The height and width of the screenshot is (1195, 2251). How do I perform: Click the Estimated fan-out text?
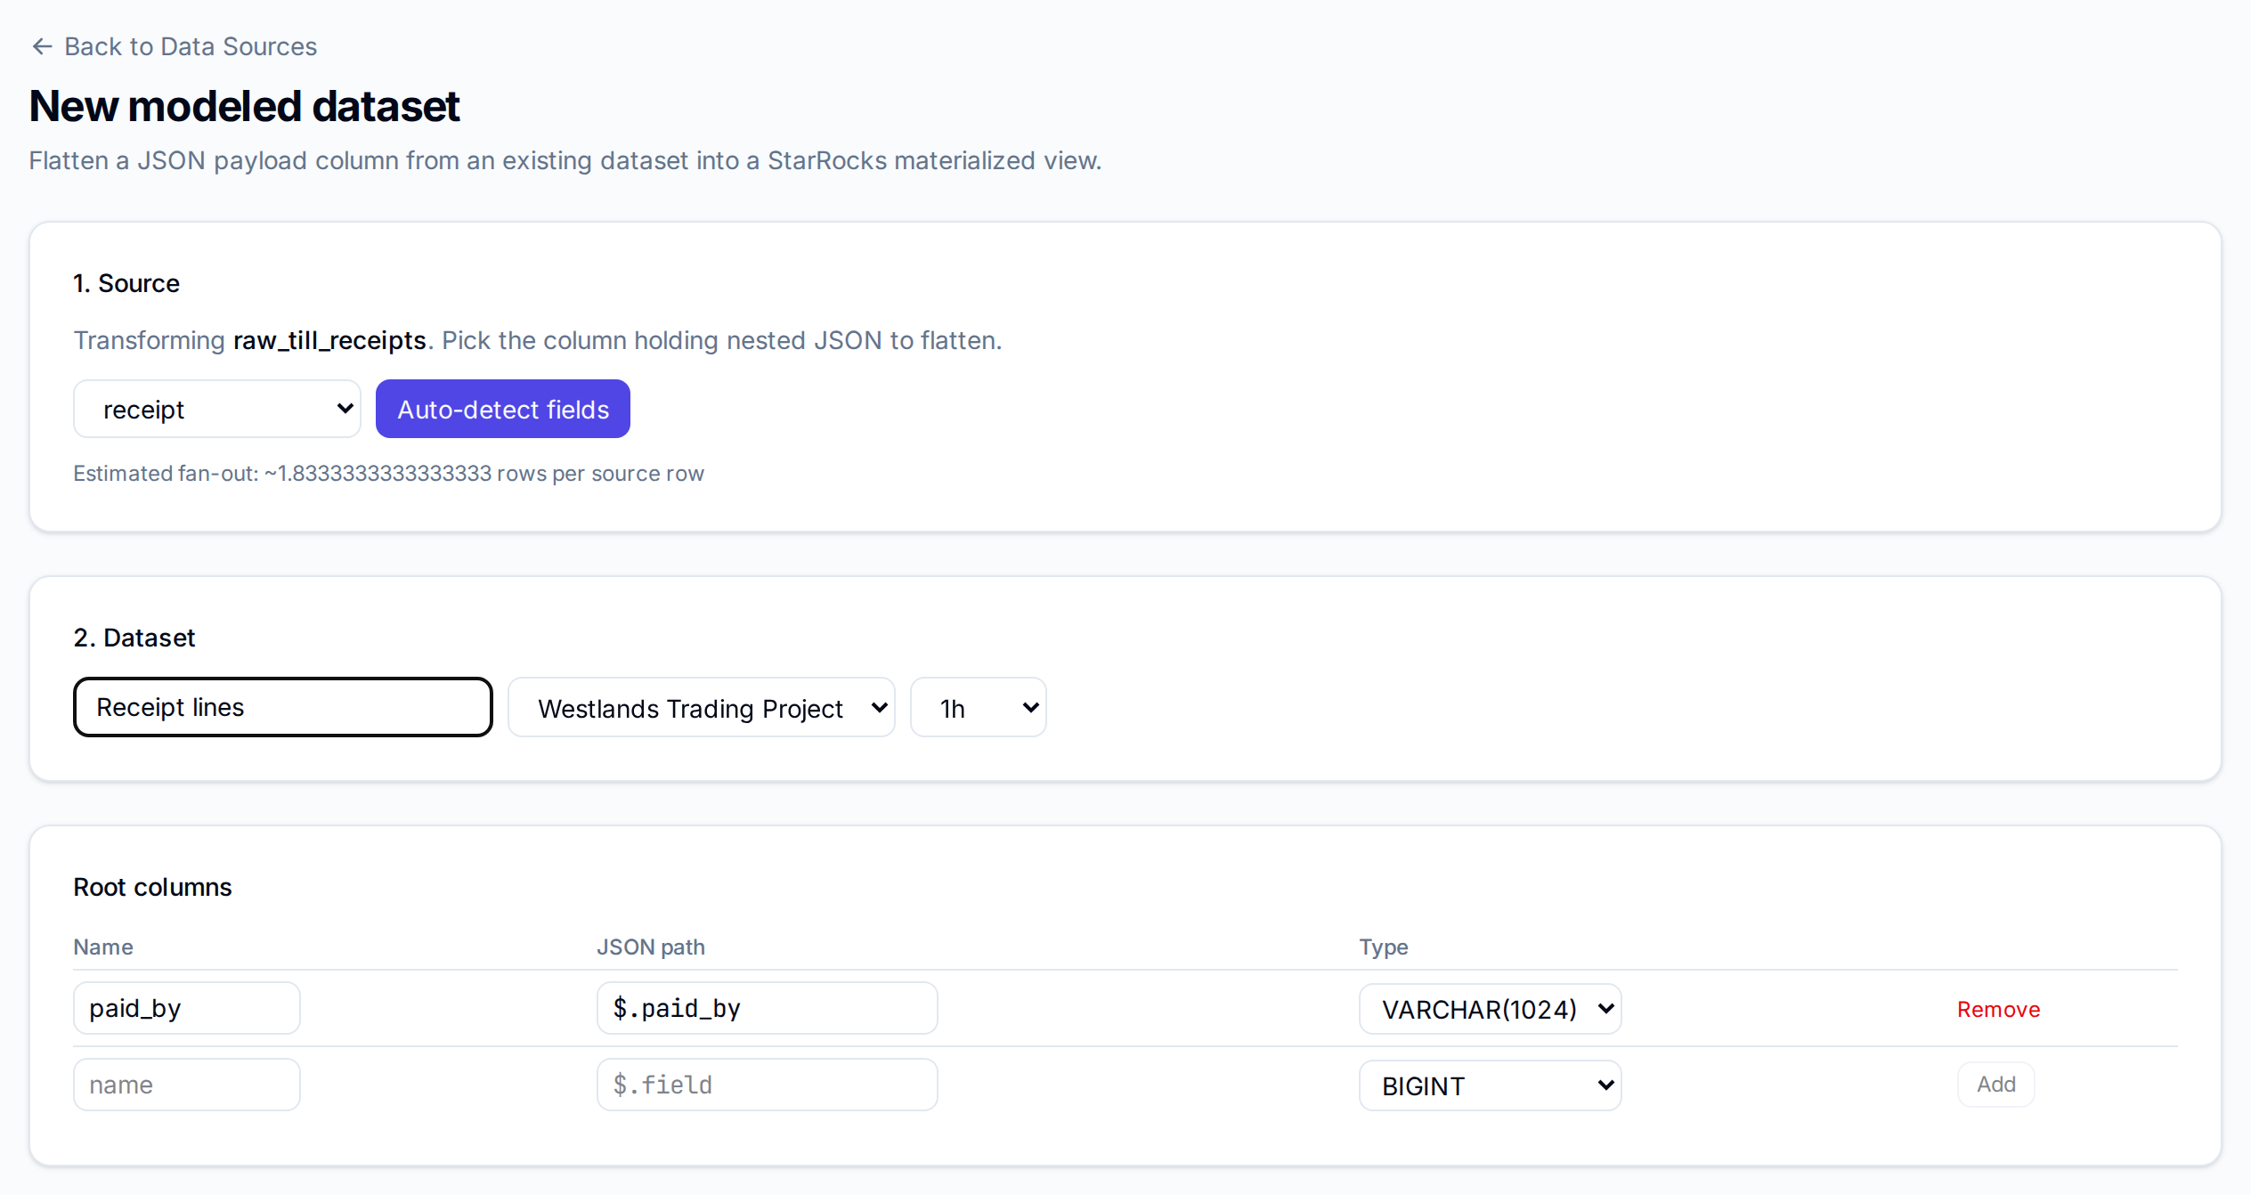coord(388,474)
